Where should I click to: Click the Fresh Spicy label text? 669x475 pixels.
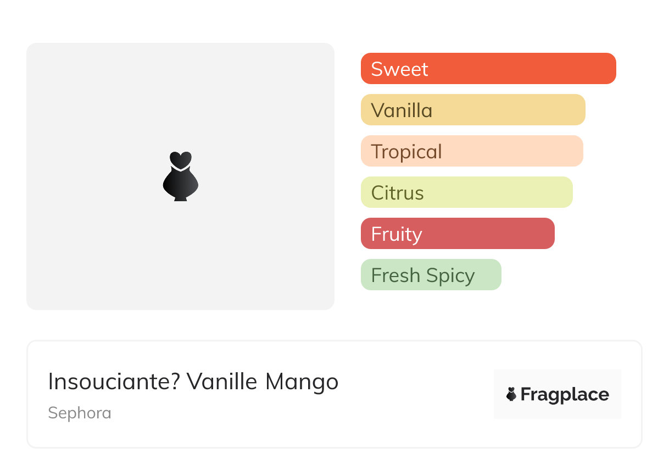pos(423,275)
